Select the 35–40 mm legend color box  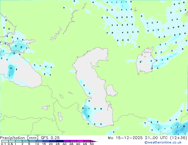(74, 141)
